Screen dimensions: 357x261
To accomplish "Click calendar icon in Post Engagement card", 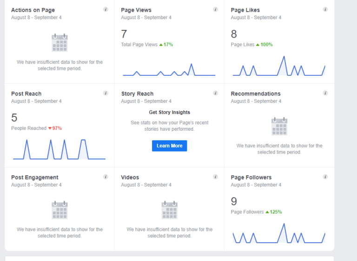I will [59, 210].
